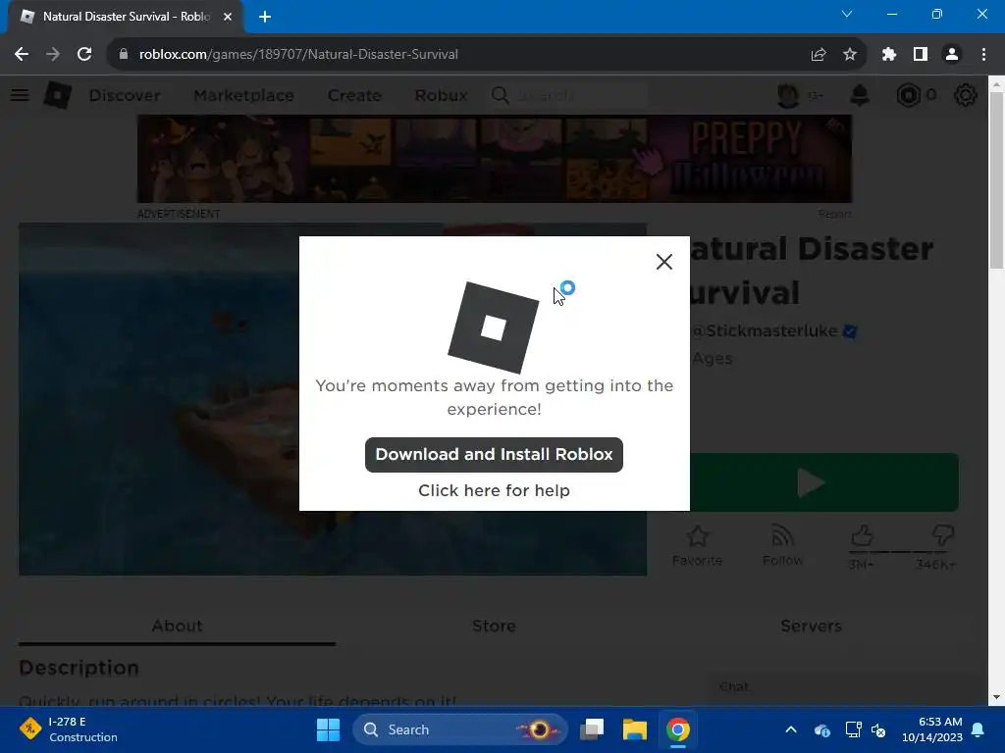Follow the game with feed icon
Viewport: 1005px width, 753px height.
(x=782, y=546)
